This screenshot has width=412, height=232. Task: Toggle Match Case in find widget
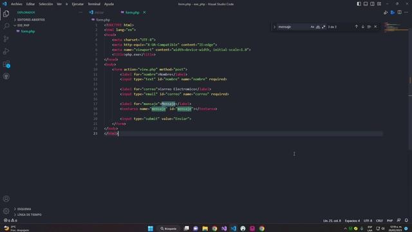[312, 27]
